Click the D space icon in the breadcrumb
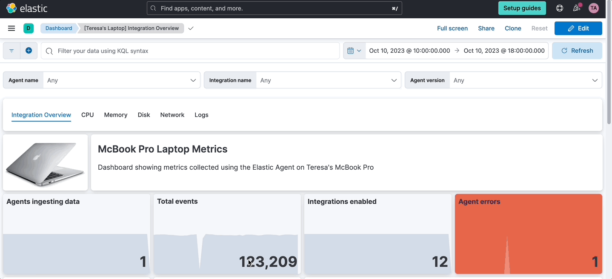This screenshot has height=279, width=612. 28,28
